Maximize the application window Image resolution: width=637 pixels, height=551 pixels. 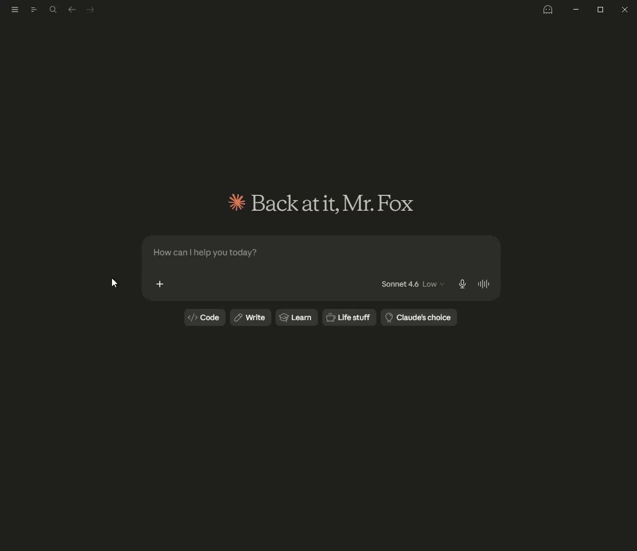click(x=600, y=10)
